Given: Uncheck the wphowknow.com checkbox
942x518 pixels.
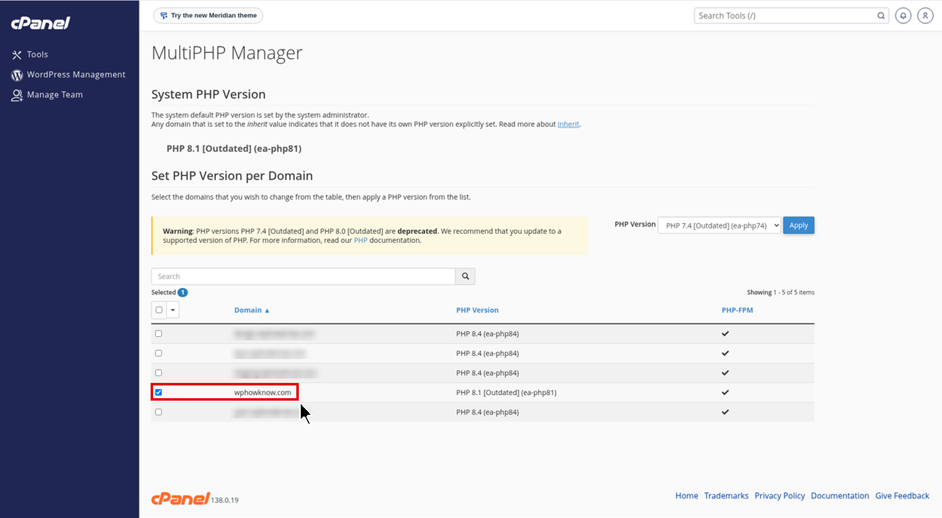Looking at the screenshot, I should 158,392.
